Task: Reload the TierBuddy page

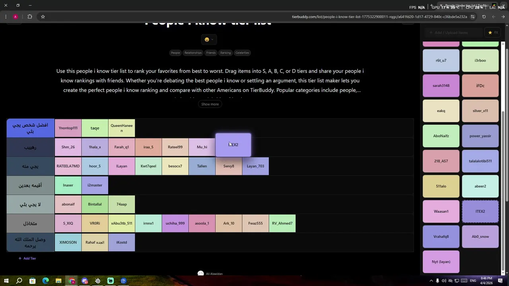Action: pos(484,17)
